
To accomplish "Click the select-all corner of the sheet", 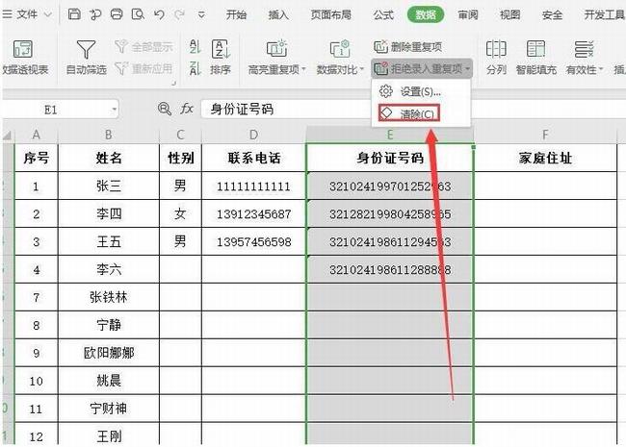I will (8, 136).
